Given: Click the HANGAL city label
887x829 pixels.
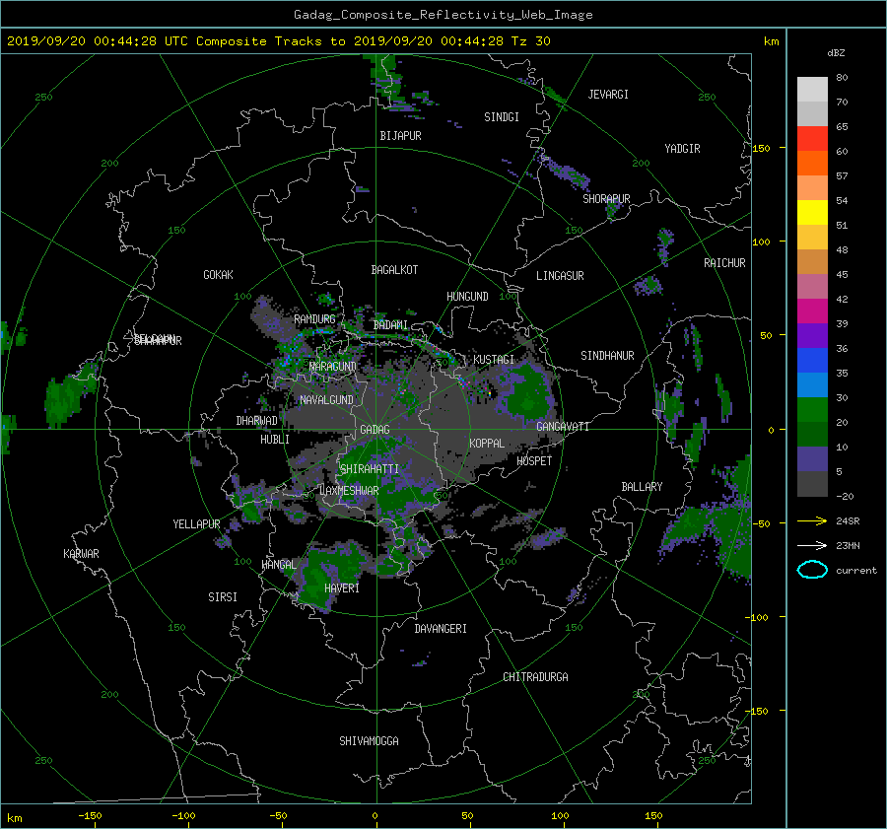Looking at the screenshot, I should [278, 565].
